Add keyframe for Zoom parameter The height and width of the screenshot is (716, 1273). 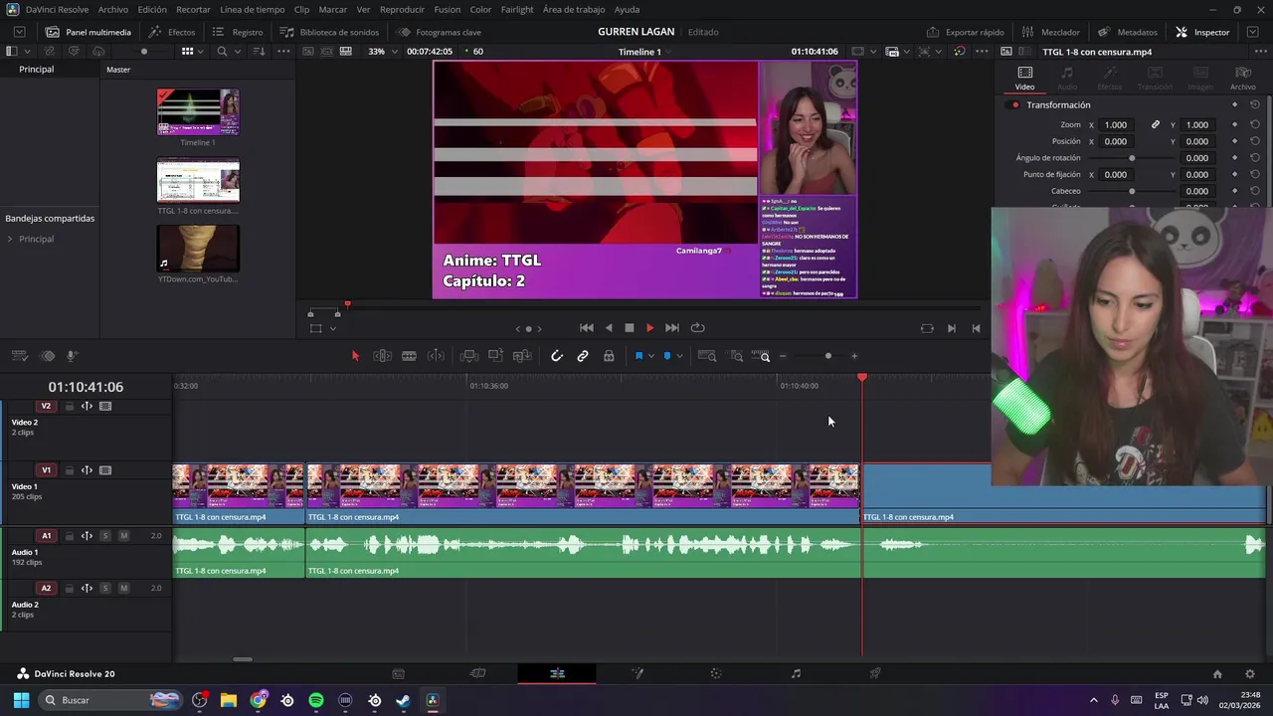tap(1235, 125)
